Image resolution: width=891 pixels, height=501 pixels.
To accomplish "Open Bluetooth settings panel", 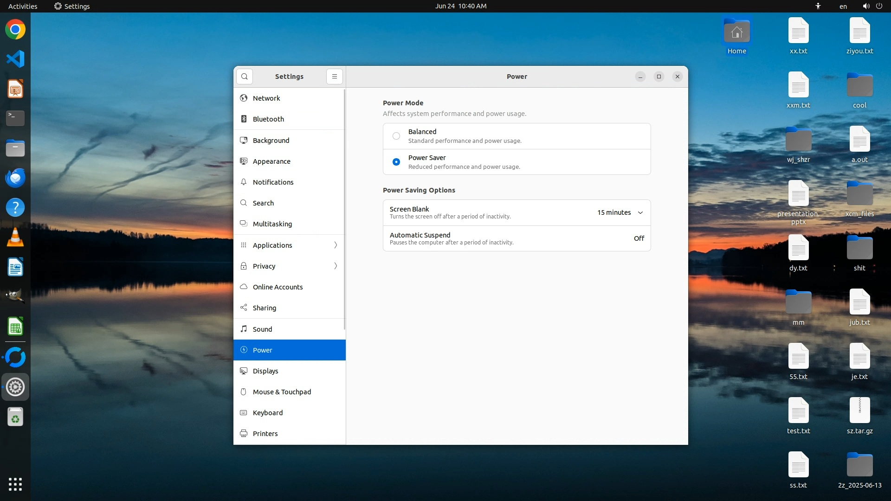I will tap(268, 119).
